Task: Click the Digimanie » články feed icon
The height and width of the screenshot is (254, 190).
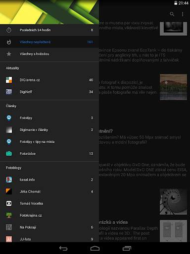Action: 9,130
